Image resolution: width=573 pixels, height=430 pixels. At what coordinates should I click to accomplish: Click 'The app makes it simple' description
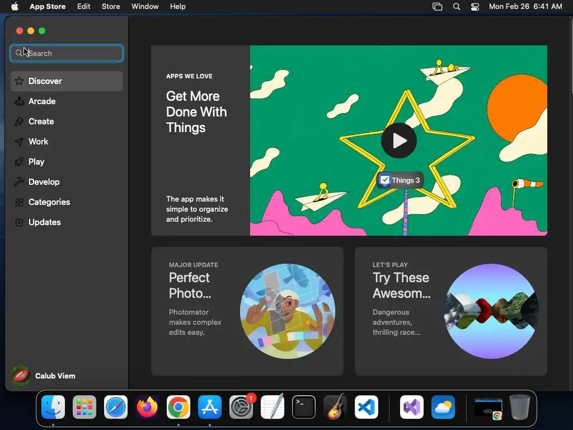click(197, 209)
